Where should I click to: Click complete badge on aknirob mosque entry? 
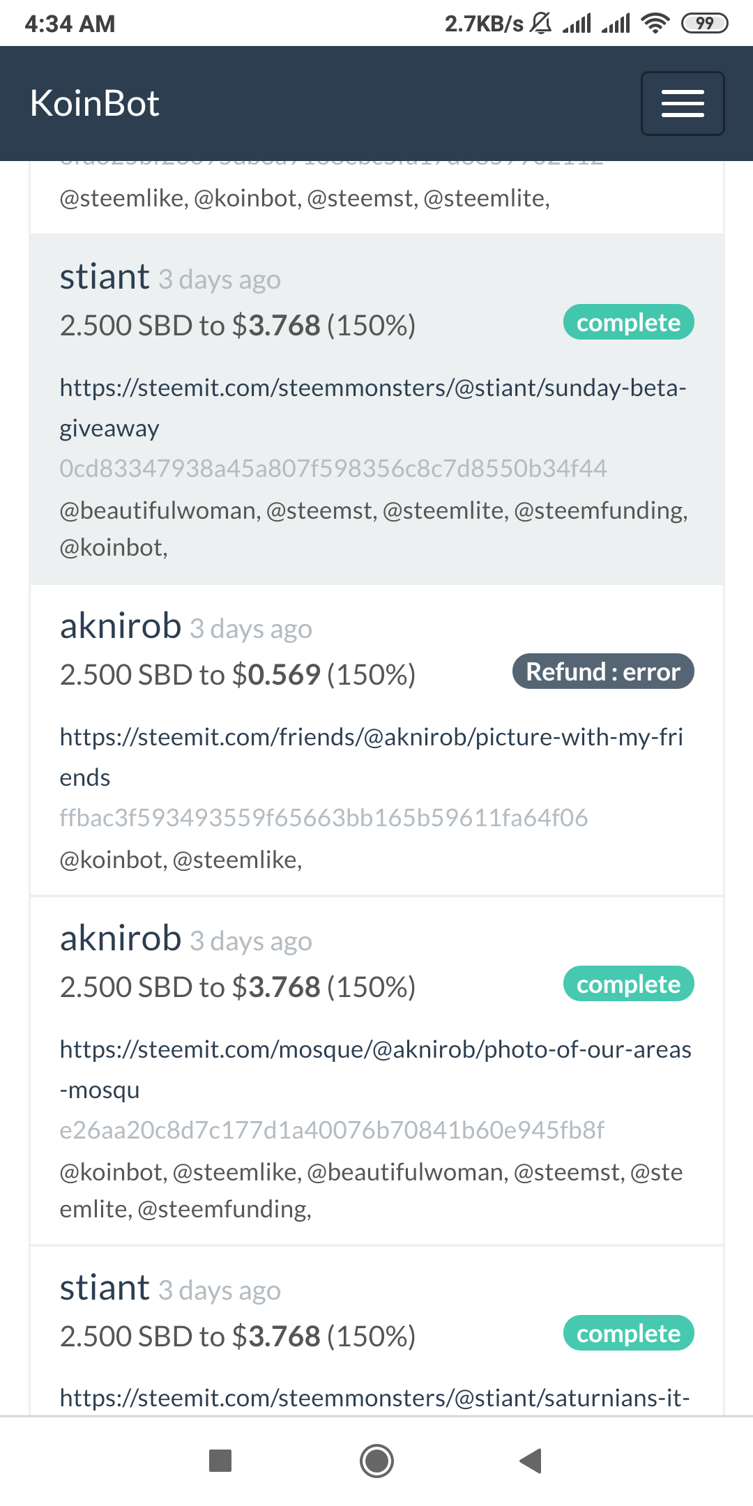[x=628, y=984]
